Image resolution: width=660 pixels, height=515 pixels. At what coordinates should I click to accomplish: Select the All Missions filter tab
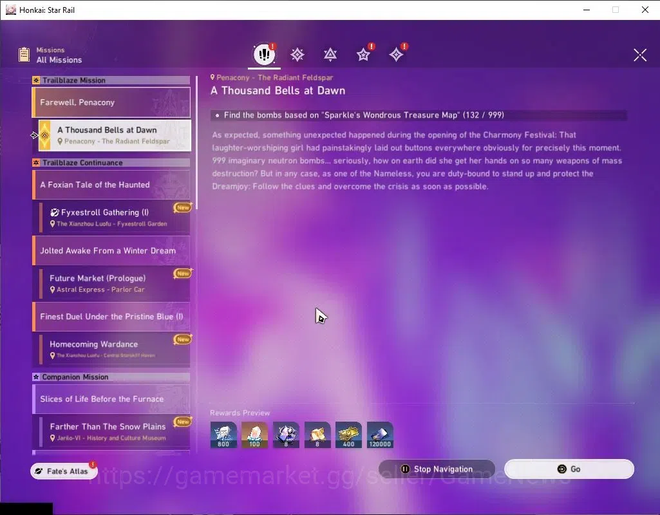coord(264,54)
